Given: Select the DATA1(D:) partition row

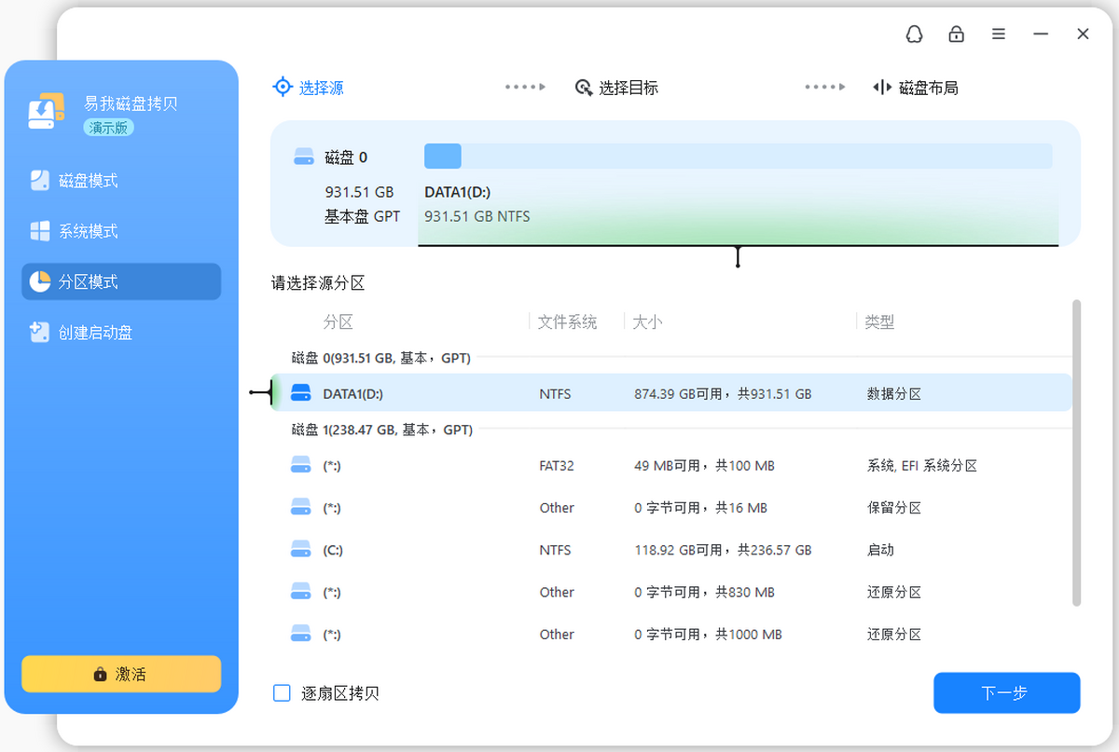Looking at the screenshot, I should tap(670, 393).
